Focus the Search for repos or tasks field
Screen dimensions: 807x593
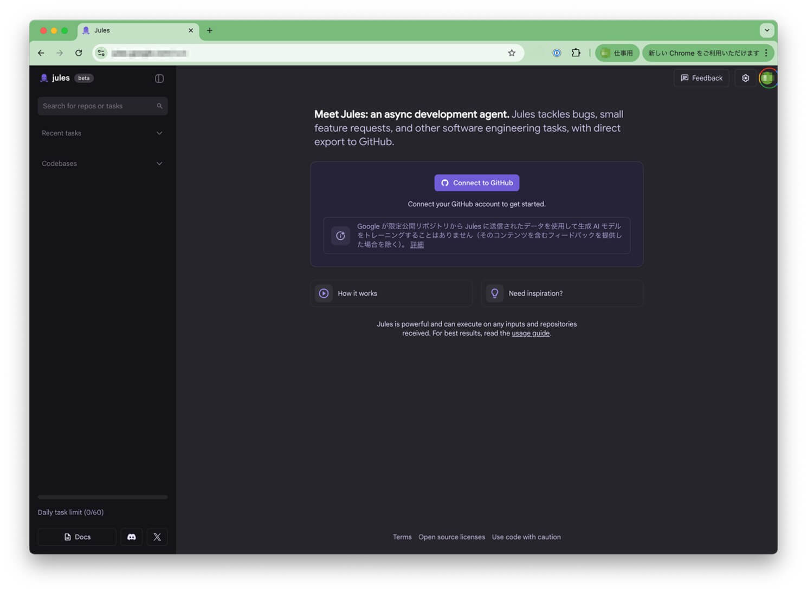point(102,106)
